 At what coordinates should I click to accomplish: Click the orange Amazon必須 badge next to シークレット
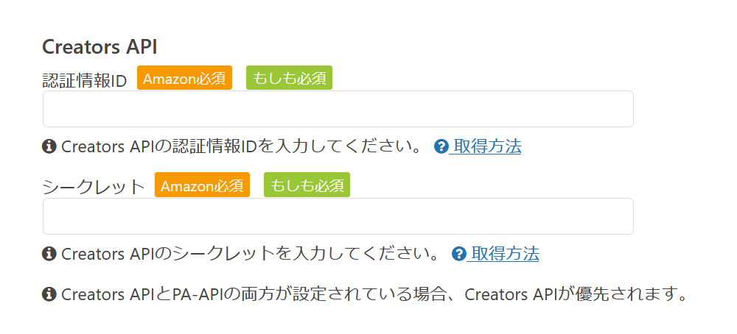coord(202,185)
